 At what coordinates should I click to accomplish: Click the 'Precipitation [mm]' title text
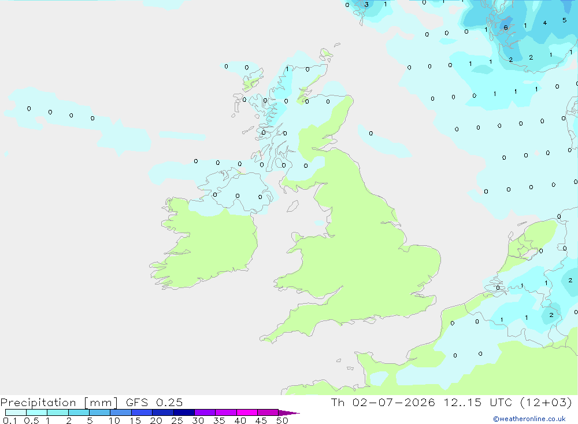pyautogui.click(x=59, y=403)
